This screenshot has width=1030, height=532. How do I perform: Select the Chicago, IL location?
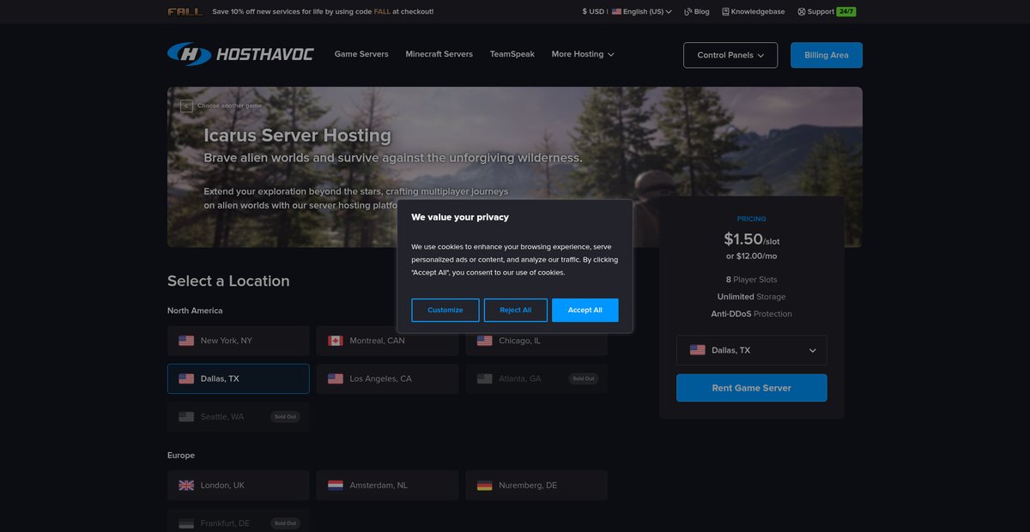click(536, 341)
